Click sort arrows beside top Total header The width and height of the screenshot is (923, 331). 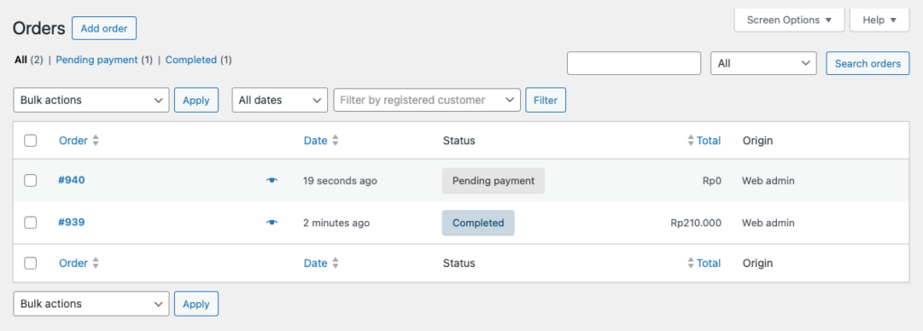pyautogui.click(x=690, y=141)
